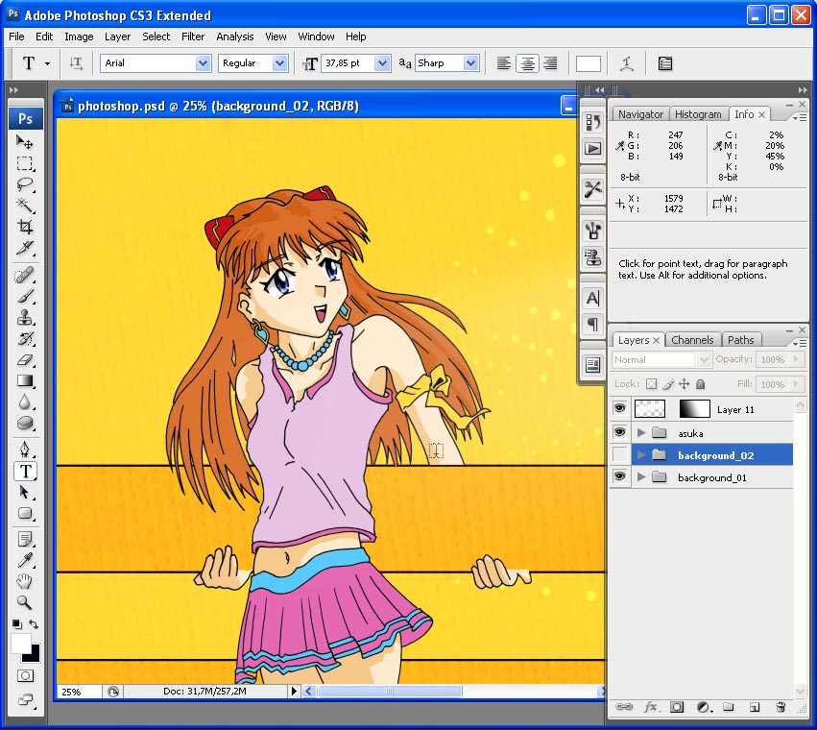The image size is (817, 730).
Task: Switch to the Histogram tab
Action: coord(698,114)
